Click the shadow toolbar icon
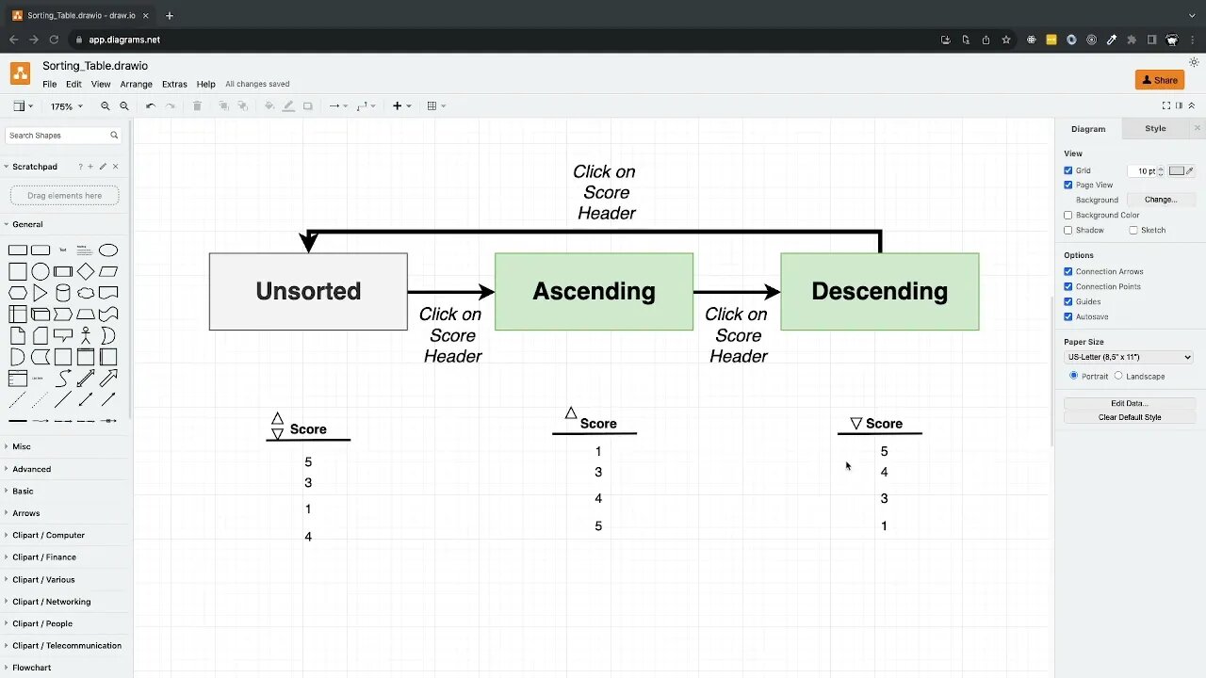 tap(307, 106)
